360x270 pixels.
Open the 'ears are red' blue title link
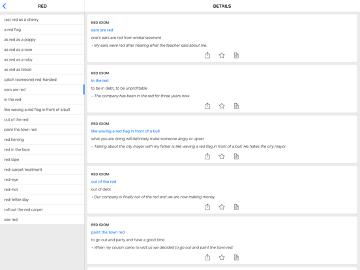click(102, 30)
